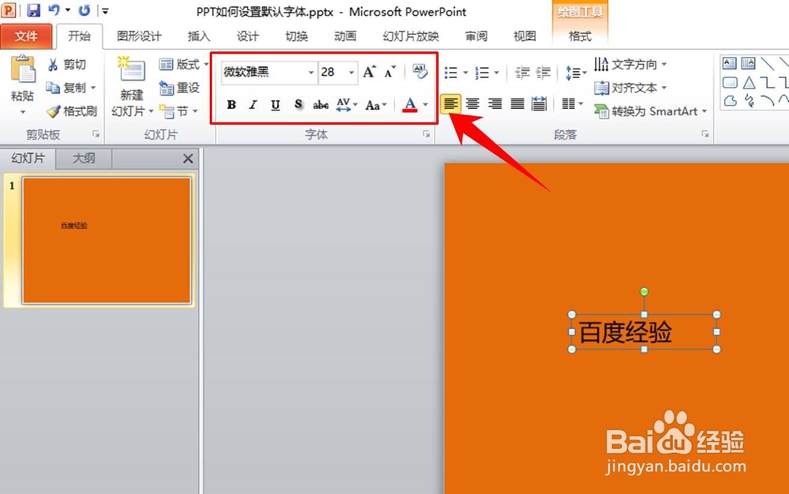The width and height of the screenshot is (789, 494).
Task: Click the Distributed alignment icon
Action: [x=539, y=104]
